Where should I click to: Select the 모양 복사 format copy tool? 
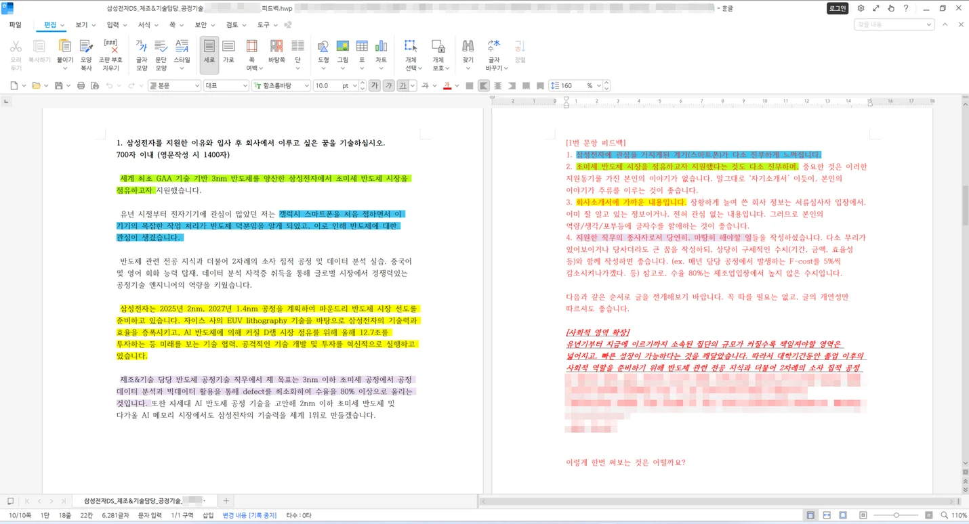[86, 54]
